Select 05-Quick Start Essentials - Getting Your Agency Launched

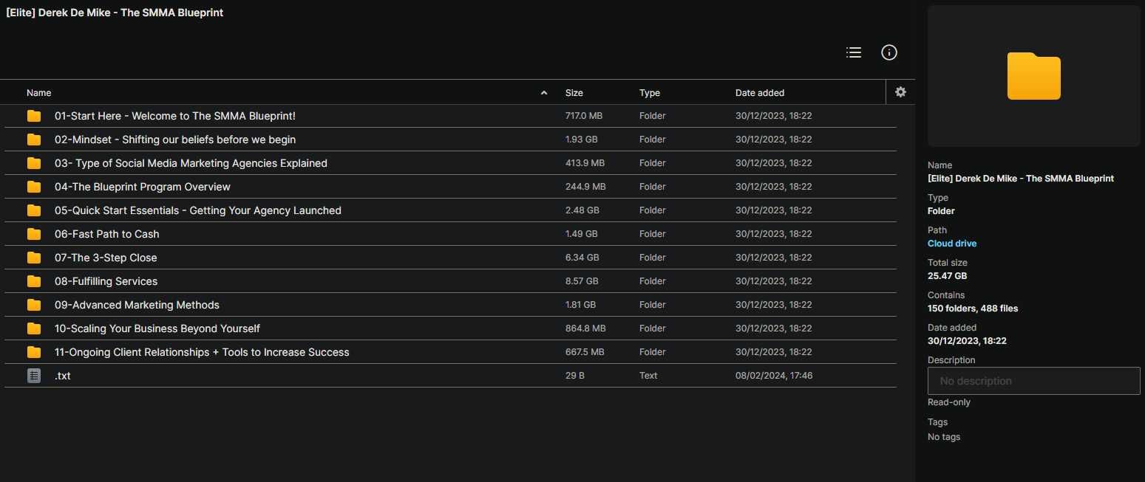tap(198, 210)
